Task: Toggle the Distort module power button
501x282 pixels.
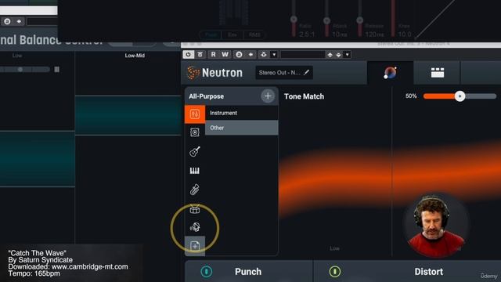Action: (334, 272)
